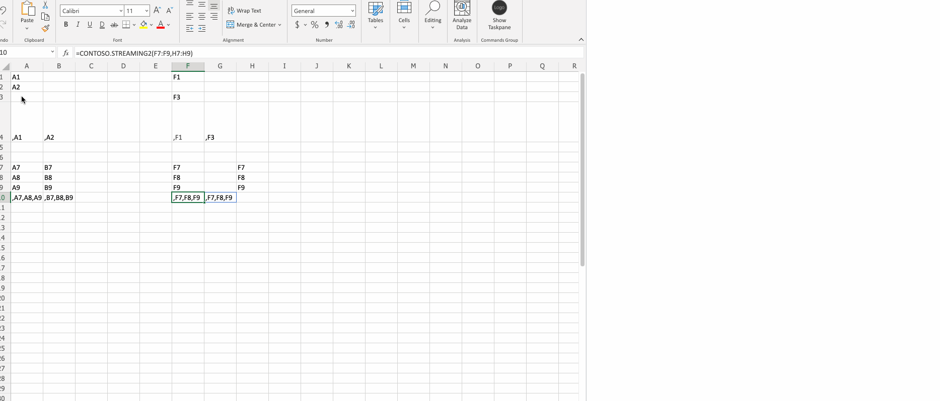Toggle Double Underline formatting
Image resolution: width=940 pixels, height=401 pixels.
click(102, 25)
